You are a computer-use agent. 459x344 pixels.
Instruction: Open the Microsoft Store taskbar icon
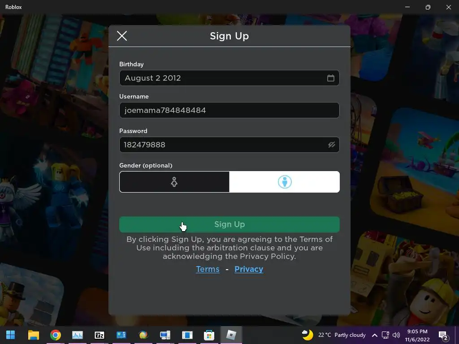209,335
